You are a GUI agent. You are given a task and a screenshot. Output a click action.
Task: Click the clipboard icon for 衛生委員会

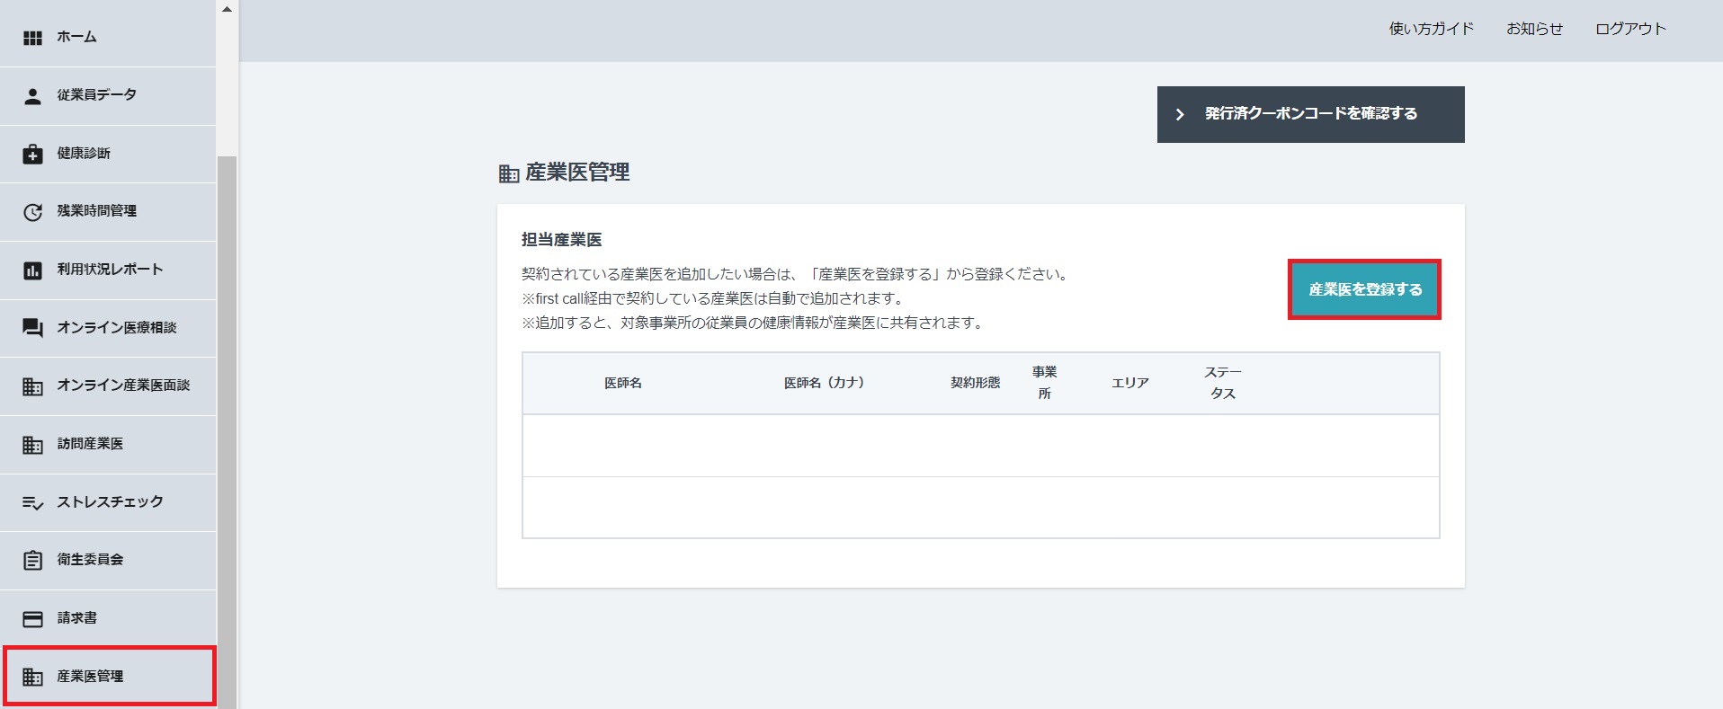(x=32, y=560)
